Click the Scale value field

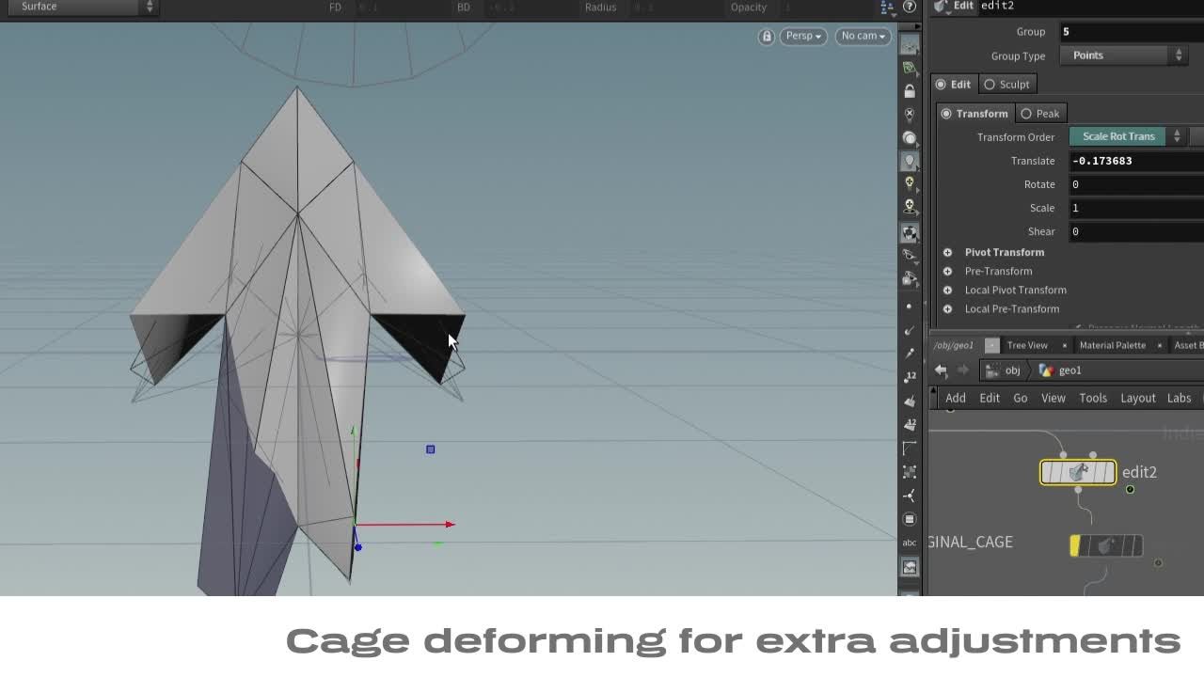pyautogui.click(x=1136, y=208)
